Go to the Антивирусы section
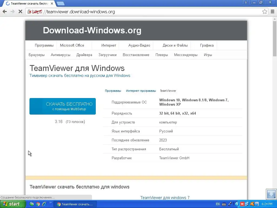The width and height of the screenshot is (277, 208). point(61,55)
